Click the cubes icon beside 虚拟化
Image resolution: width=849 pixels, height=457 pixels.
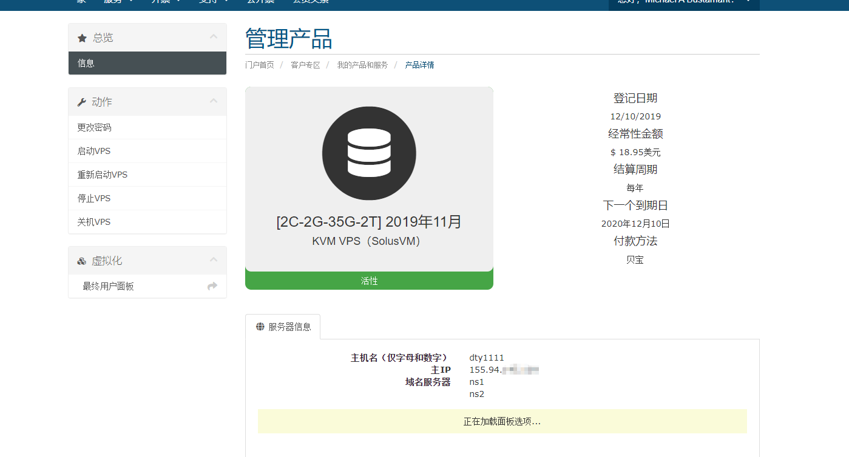[82, 261]
